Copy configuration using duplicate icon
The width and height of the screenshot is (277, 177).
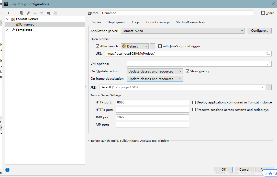(22, 13)
